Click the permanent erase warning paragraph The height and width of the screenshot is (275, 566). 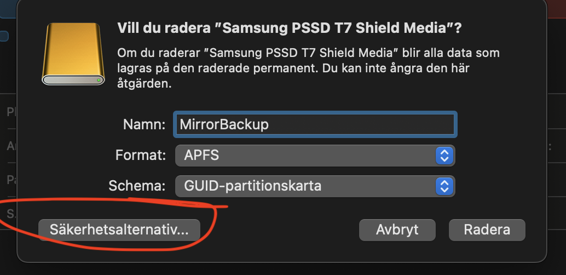click(309, 68)
